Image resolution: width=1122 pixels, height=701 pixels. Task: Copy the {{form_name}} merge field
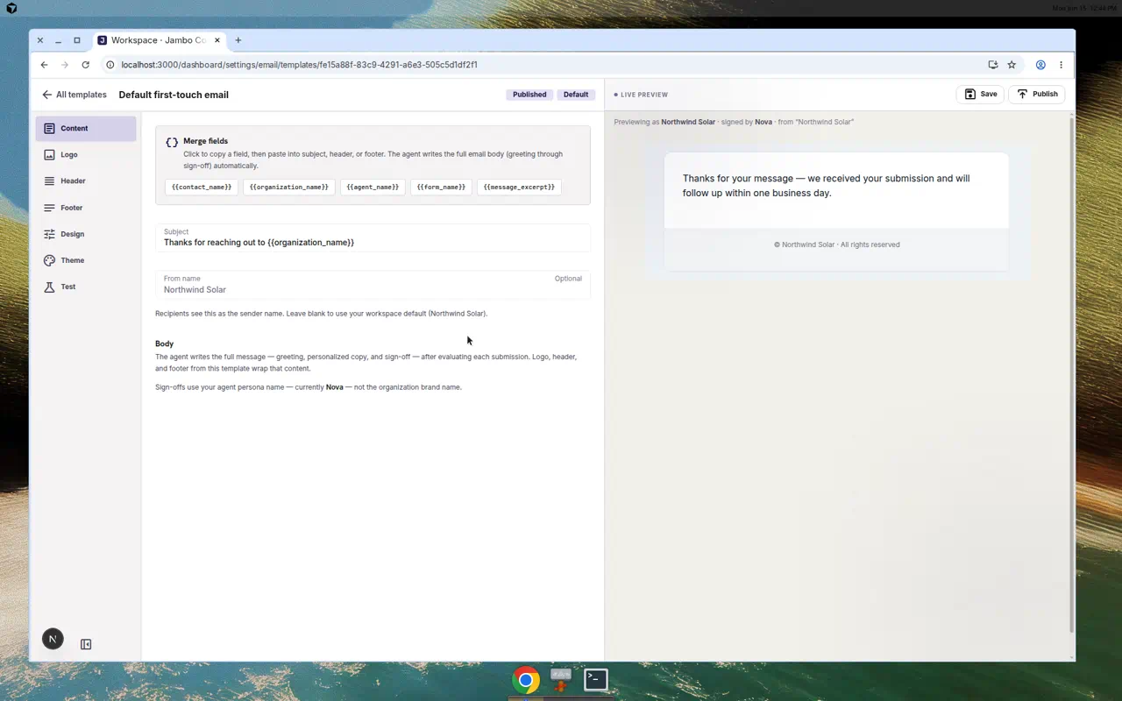[x=441, y=187]
